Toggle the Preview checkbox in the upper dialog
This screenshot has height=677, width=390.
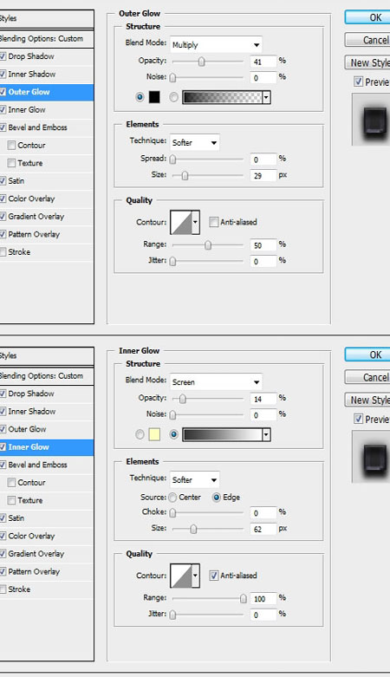pos(358,81)
